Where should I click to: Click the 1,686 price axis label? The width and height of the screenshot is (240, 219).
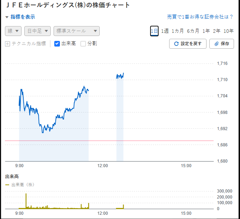coord(222,145)
